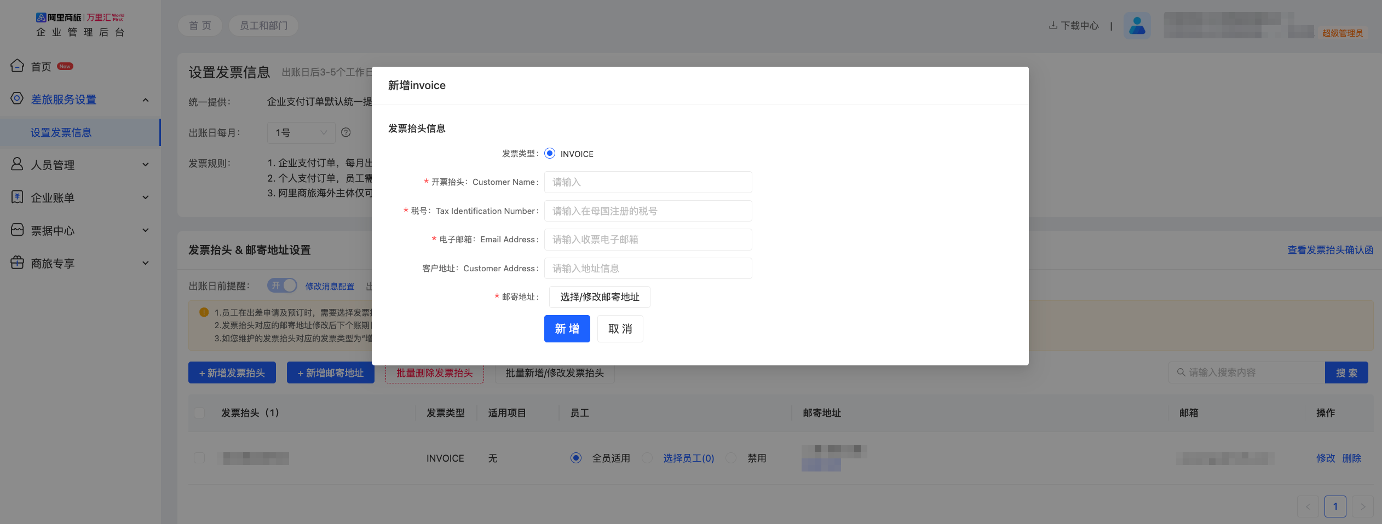Click the next page arrow
The width and height of the screenshot is (1382, 524).
click(1363, 506)
